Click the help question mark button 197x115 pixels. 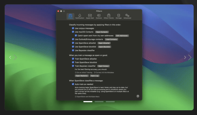pyautogui.click(x=138, y=96)
